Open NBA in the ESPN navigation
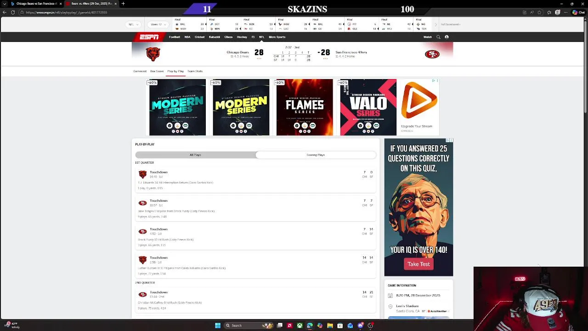Image resolution: width=588 pixels, height=331 pixels. pos(187,37)
